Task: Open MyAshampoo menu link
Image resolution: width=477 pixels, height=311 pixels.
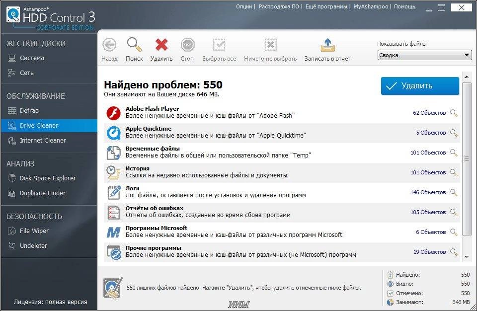Action: pos(371,6)
